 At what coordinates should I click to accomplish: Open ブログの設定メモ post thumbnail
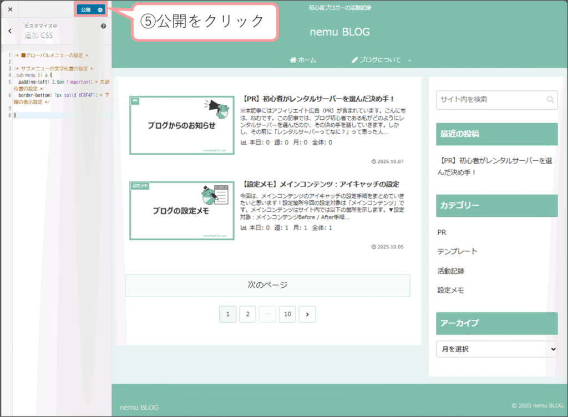click(182, 211)
